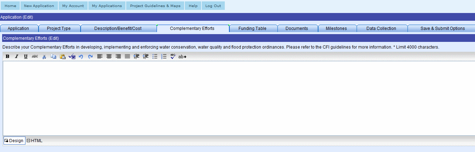Open the Funding Table tab
Image resolution: width=475 pixels, height=152 pixels.
[252, 28]
